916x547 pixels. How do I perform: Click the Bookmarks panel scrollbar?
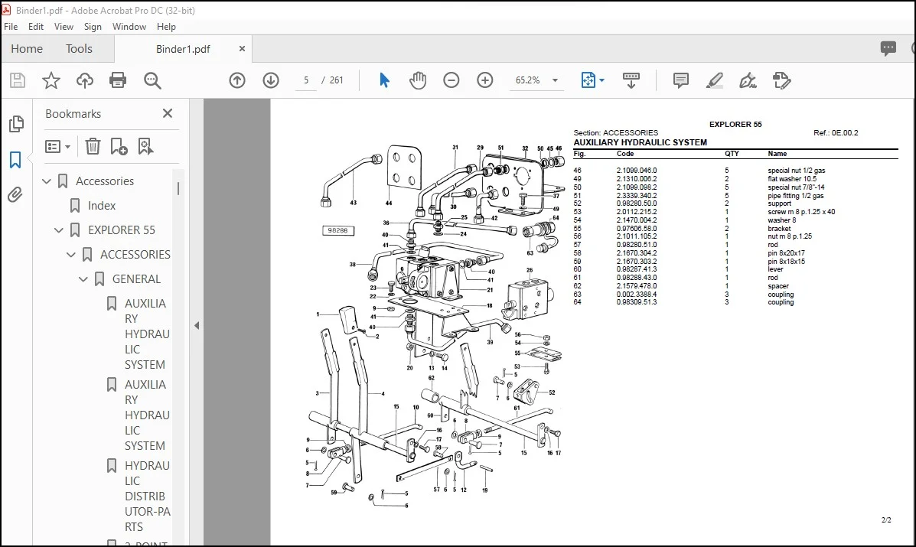(x=178, y=188)
